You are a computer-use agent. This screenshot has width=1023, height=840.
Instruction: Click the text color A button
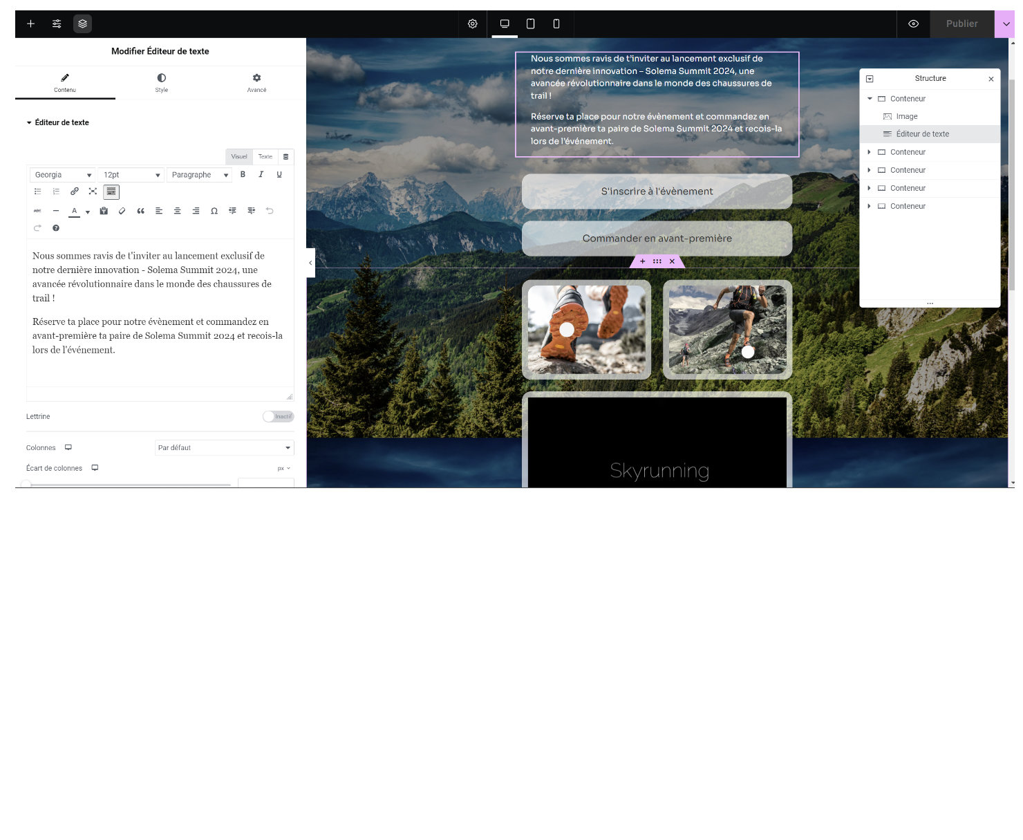(74, 211)
